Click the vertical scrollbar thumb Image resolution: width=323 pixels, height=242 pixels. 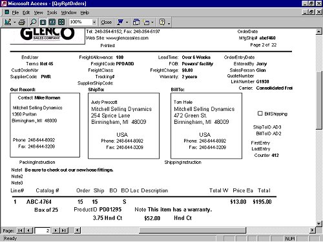[319, 100]
